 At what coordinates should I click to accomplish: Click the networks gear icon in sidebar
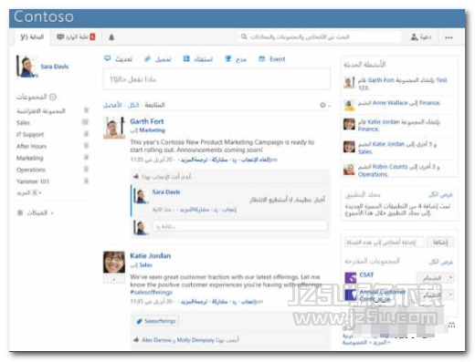point(20,212)
